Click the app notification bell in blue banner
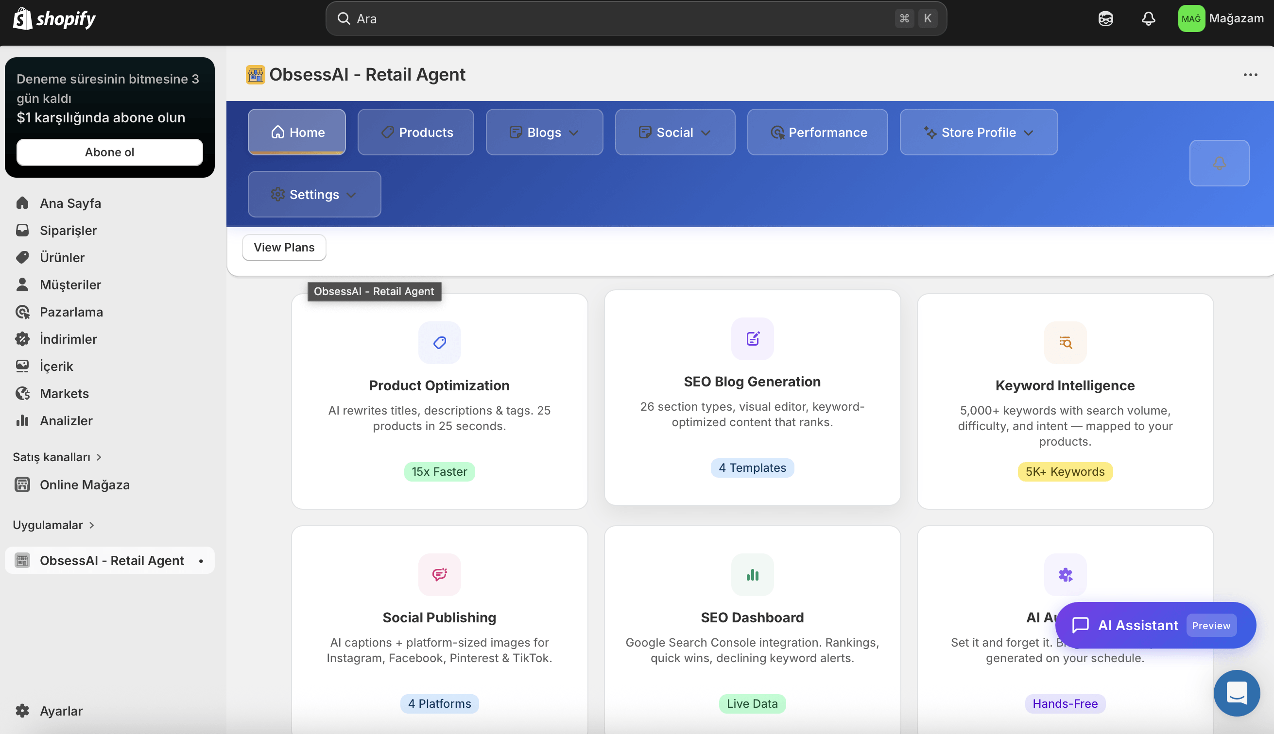Image resolution: width=1274 pixels, height=734 pixels. click(1219, 163)
